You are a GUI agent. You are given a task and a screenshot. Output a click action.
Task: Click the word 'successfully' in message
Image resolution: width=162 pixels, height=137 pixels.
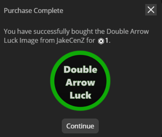(x=52, y=32)
